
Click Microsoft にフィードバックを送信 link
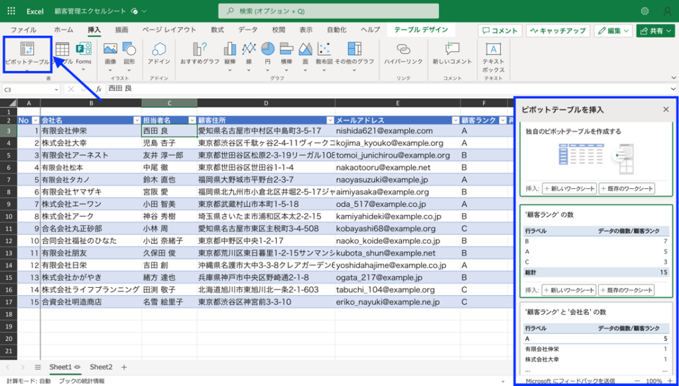(570, 381)
